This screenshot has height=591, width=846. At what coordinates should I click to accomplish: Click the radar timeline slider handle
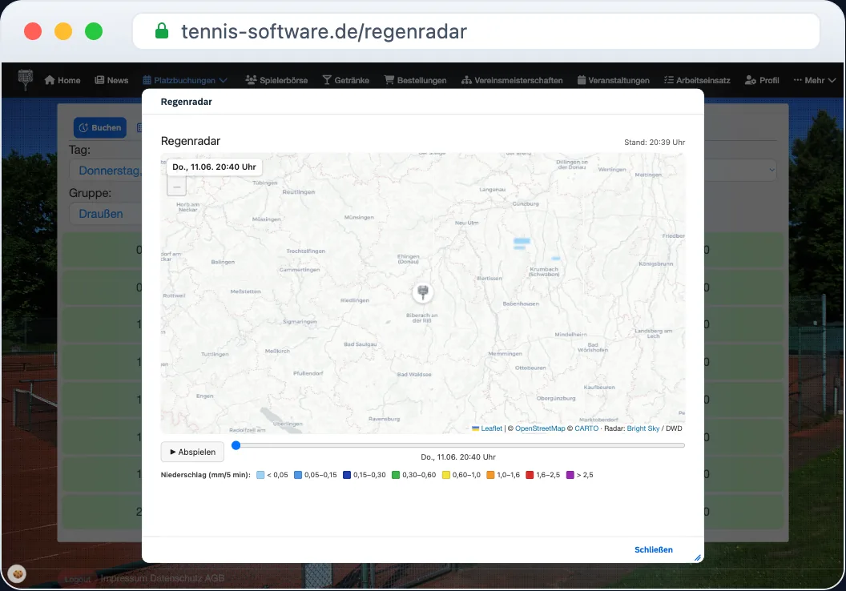click(236, 445)
